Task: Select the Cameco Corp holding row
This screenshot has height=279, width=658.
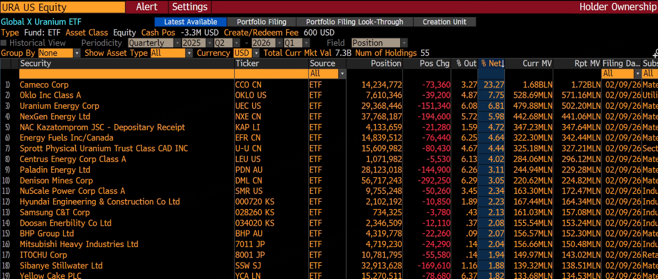Action: pyautogui.click(x=44, y=85)
